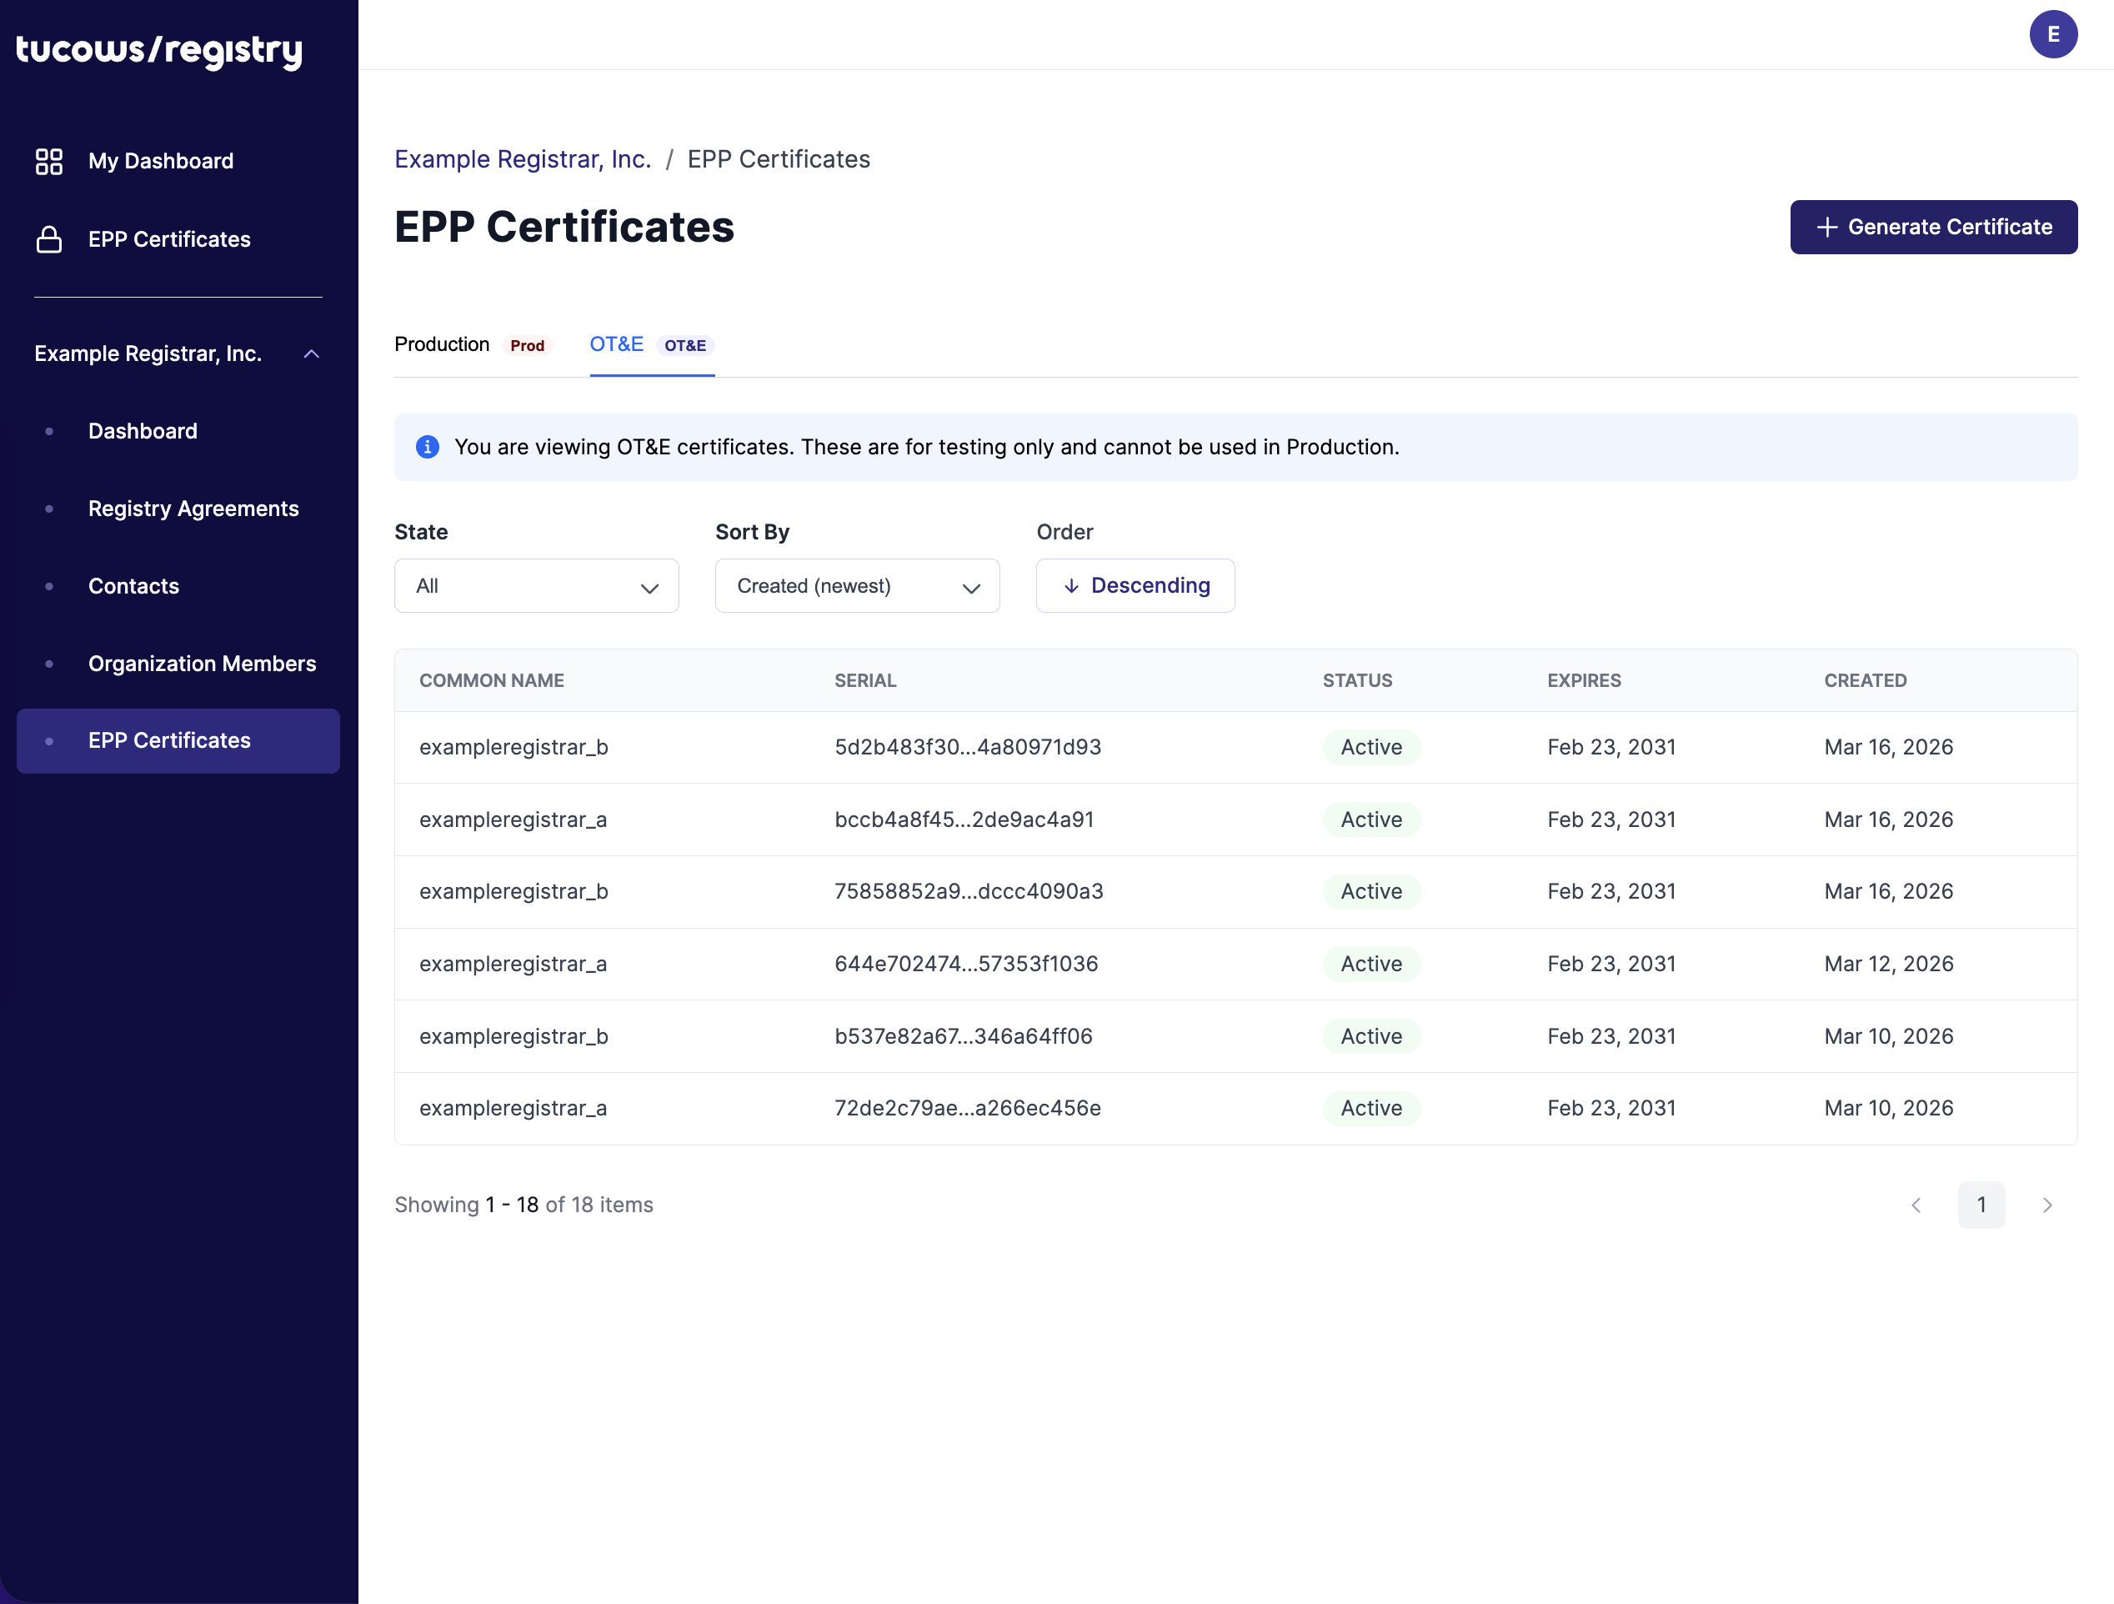Open the State filter dropdown

[x=536, y=585]
